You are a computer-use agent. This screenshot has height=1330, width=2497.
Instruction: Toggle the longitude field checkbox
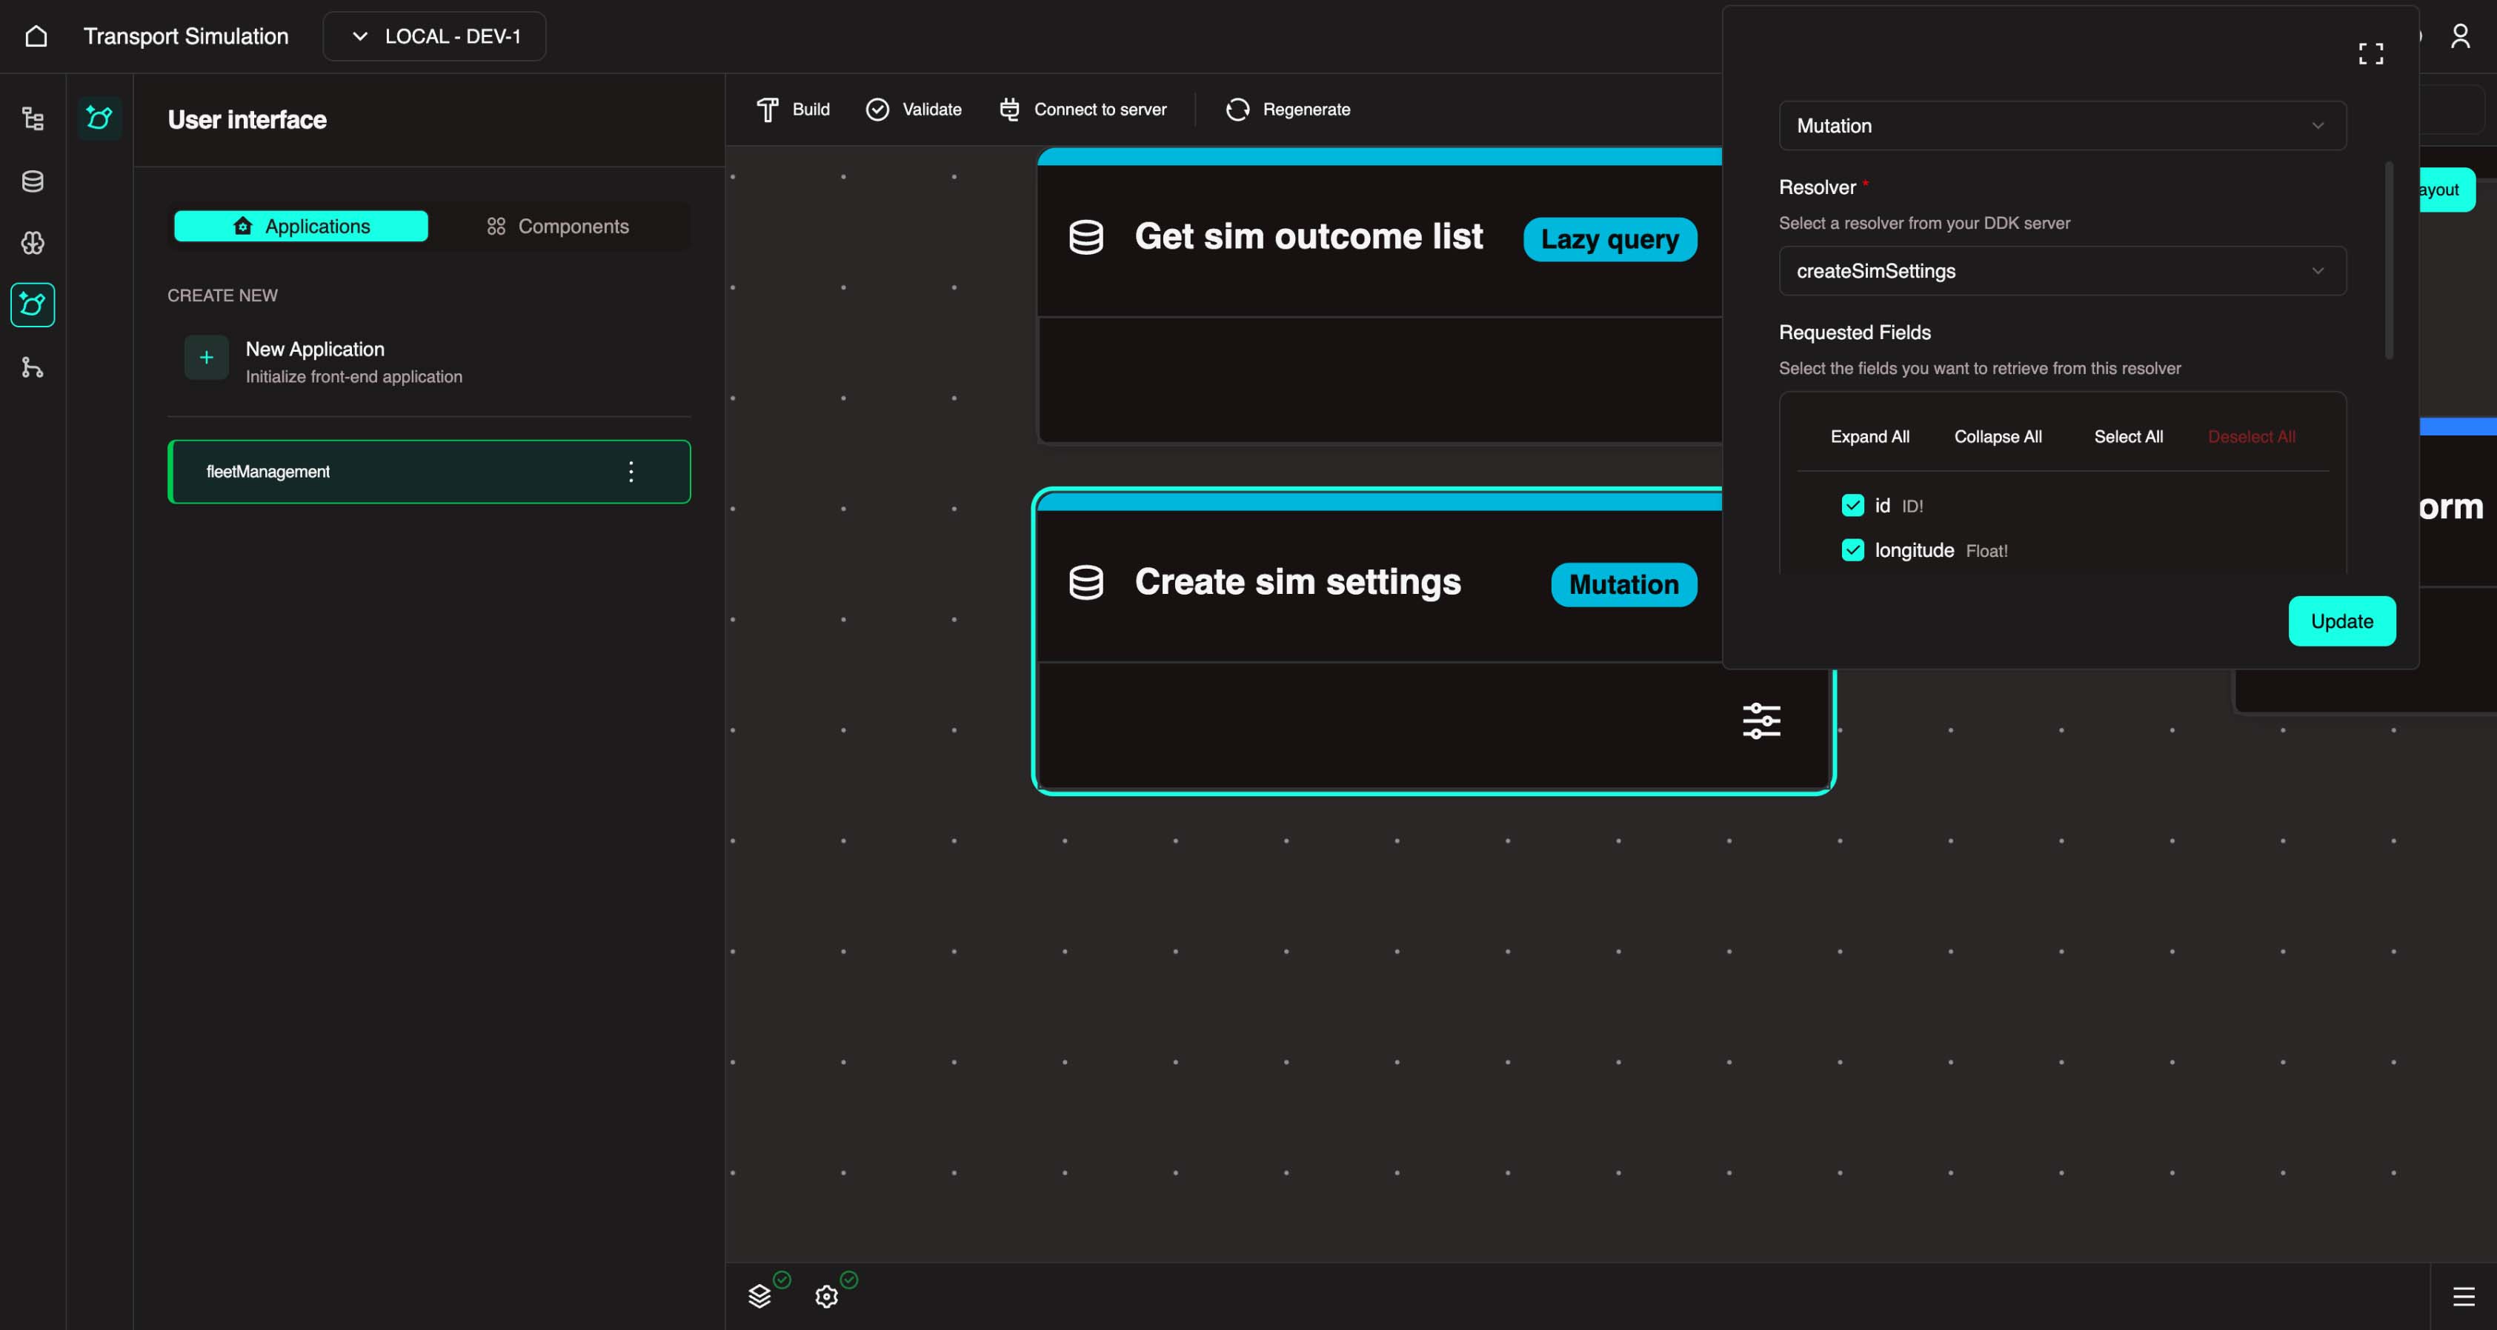[1852, 550]
